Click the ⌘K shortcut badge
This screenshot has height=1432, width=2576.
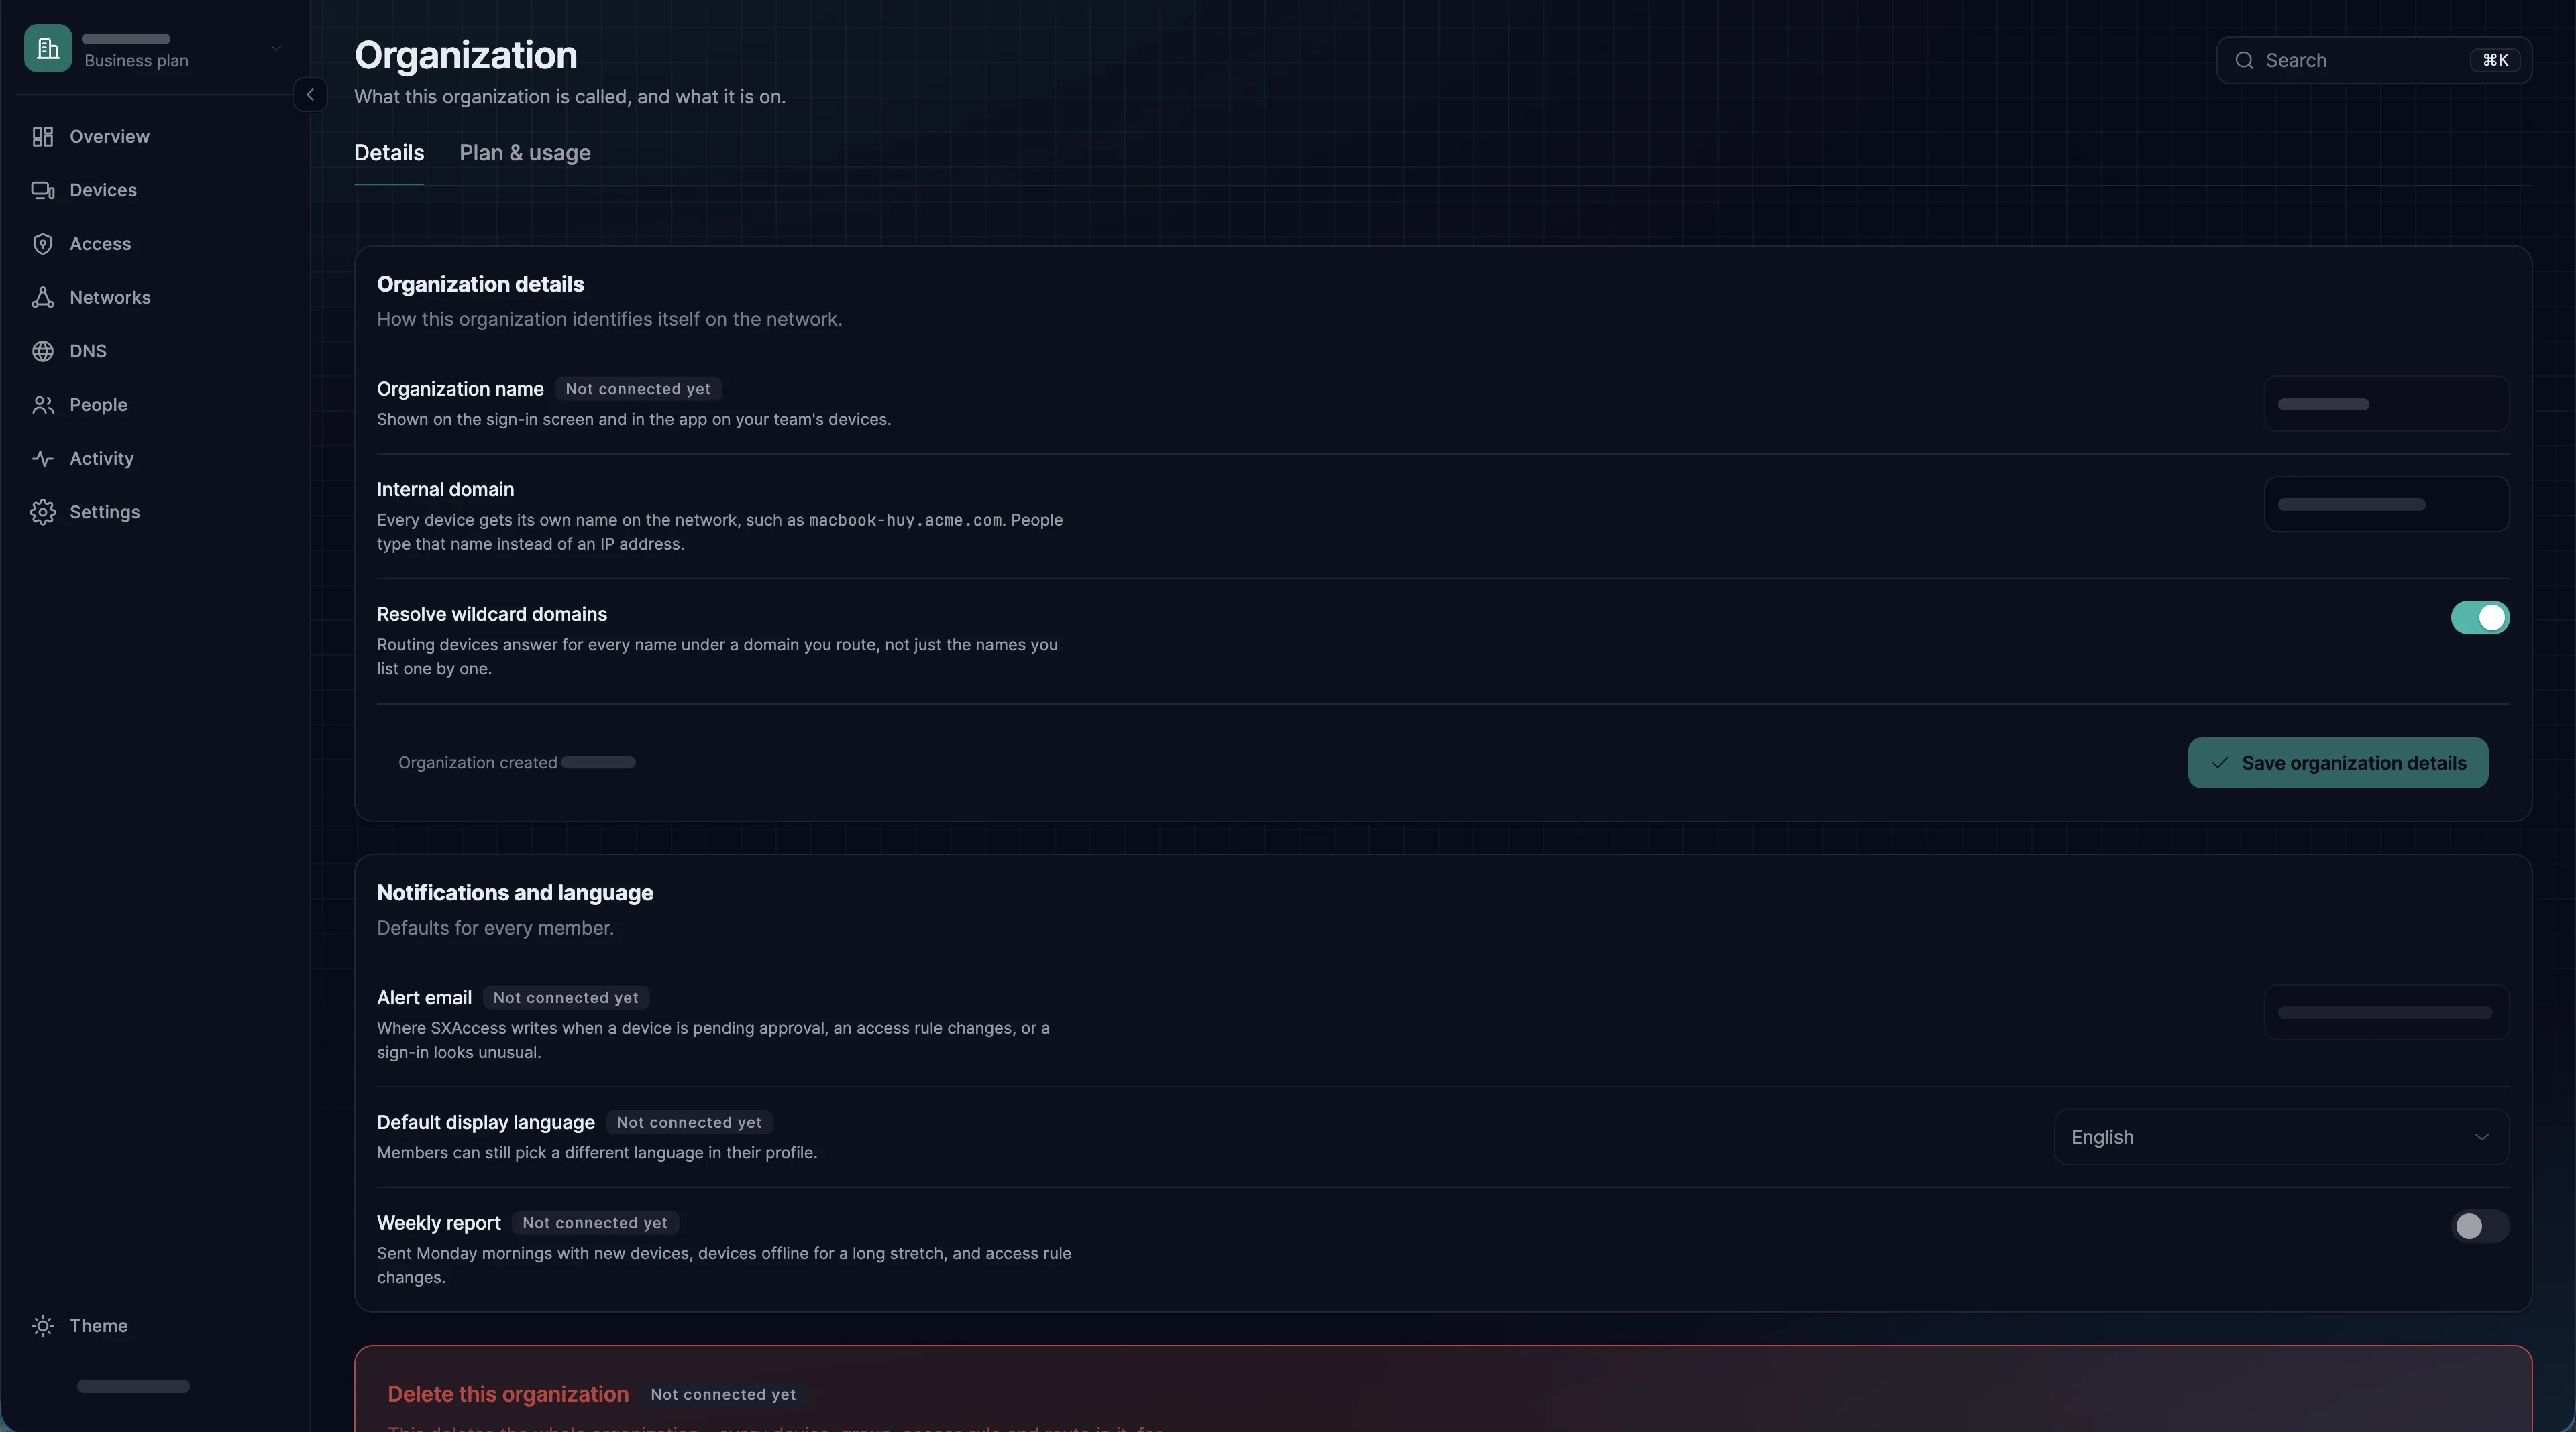tap(2495, 61)
